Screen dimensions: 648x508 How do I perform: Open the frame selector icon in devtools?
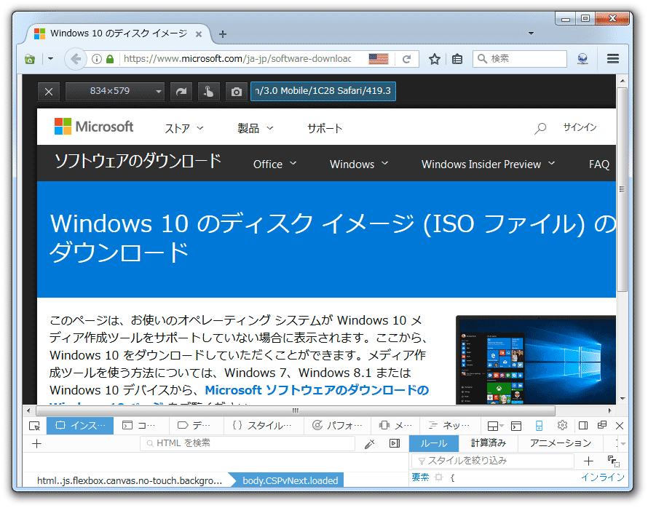pyautogui.click(x=495, y=426)
